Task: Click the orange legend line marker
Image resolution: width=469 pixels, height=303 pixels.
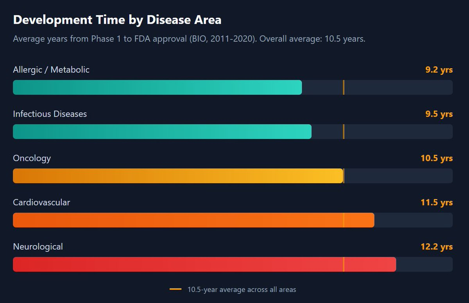Action: 175,289
